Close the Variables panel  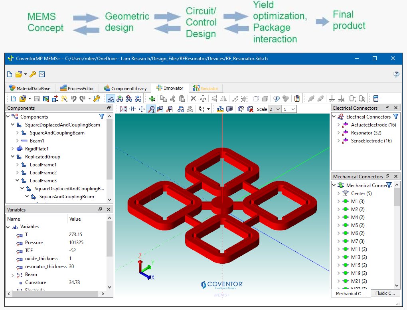(x=109, y=209)
